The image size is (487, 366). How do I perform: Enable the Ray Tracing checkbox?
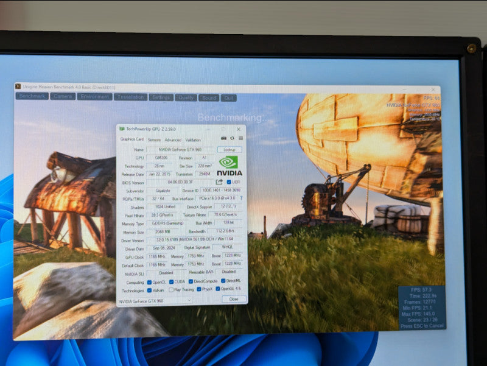pyautogui.click(x=171, y=290)
